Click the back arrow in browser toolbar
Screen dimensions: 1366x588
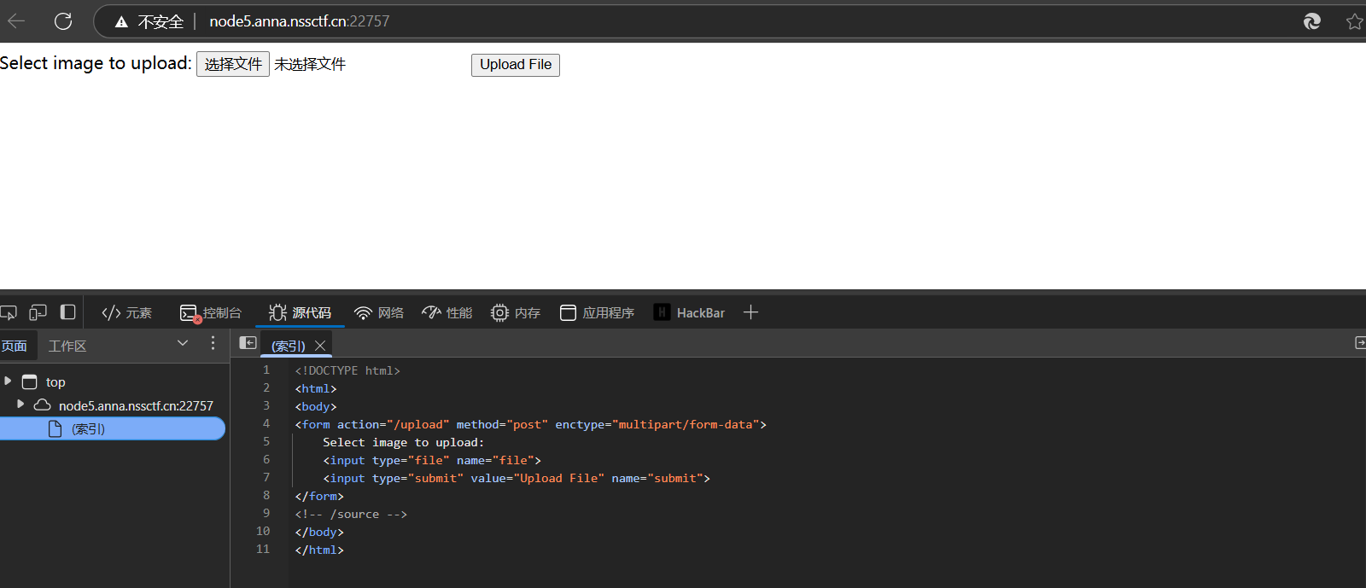click(x=16, y=21)
